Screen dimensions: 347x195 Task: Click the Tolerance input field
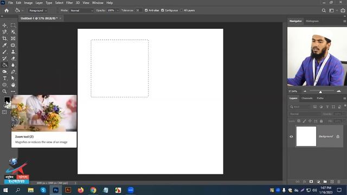click(x=138, y=10)
